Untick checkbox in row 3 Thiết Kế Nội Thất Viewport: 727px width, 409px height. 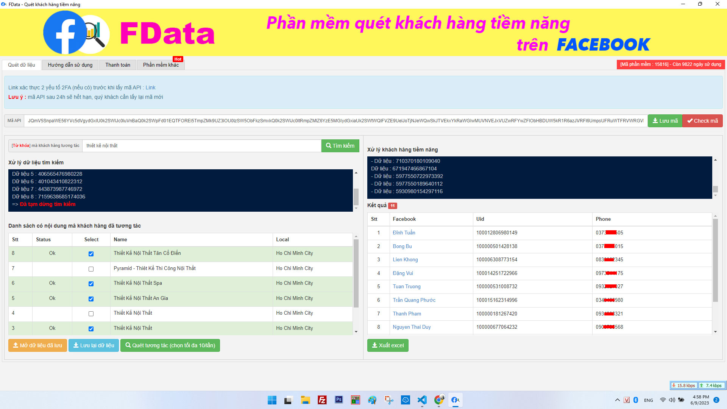[91, 329]
